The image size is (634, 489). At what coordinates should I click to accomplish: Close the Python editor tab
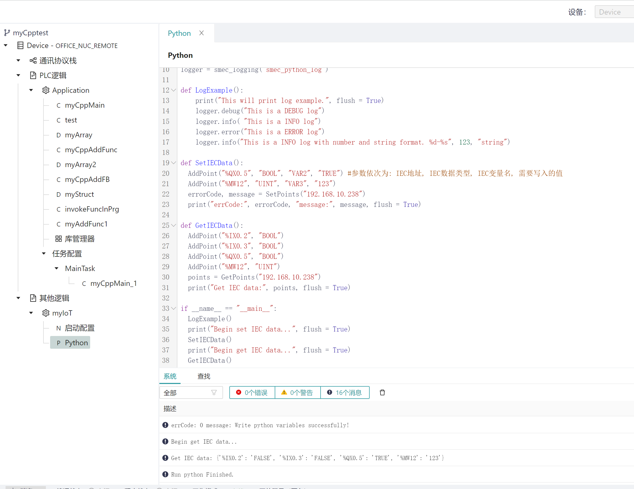point(202,33)
